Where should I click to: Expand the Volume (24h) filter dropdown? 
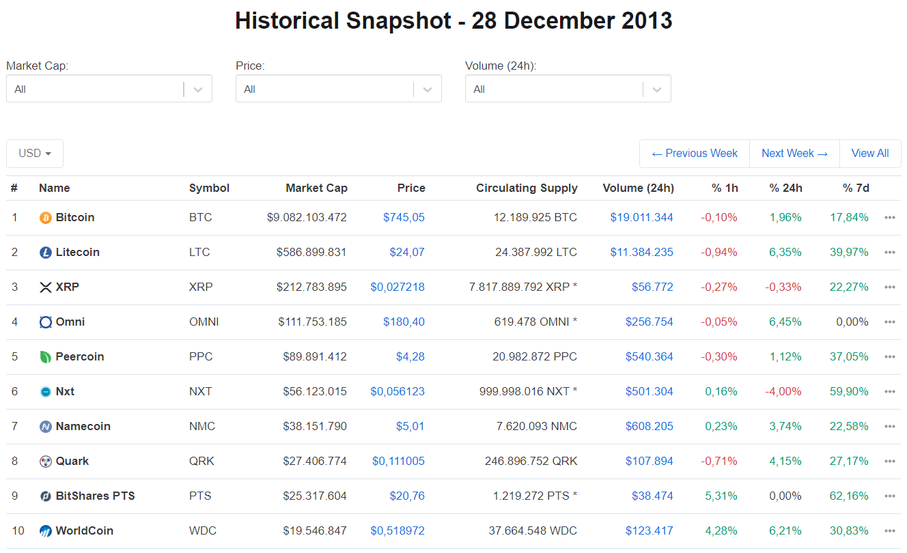pos(657,89)
